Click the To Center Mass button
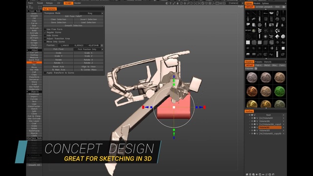Viewport: 313px width, 176px height. click(x=89, y=69)
